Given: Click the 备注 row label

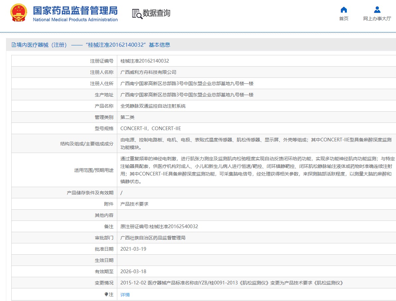Looking at the screenshot, I should click(109, 226).
